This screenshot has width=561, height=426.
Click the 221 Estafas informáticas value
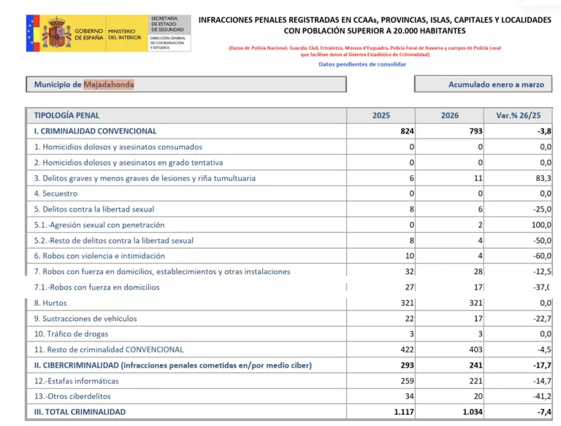(476, 381)
